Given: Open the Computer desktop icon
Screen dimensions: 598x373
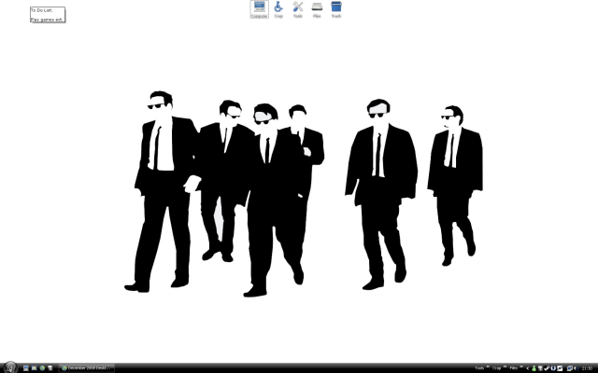Looking at the screenshot, I should tap(260, 9).
